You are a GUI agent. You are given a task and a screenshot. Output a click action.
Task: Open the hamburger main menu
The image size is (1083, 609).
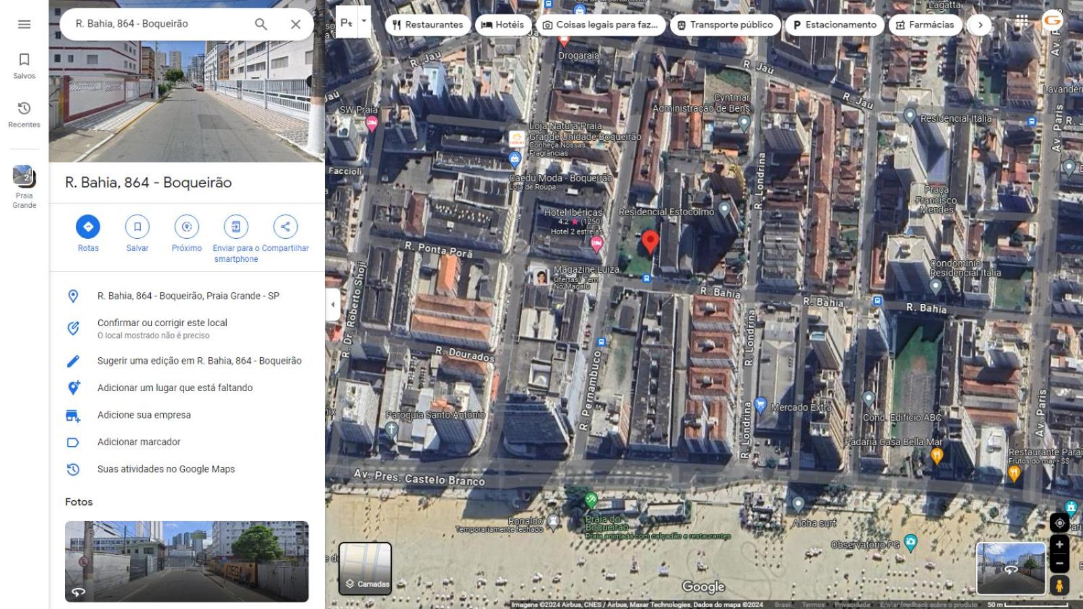(x=24, y=24)
